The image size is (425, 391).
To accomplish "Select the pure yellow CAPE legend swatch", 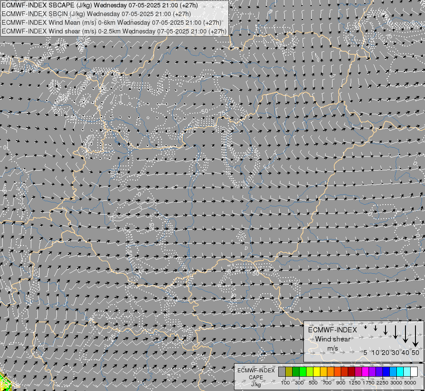I will (316, 372).
